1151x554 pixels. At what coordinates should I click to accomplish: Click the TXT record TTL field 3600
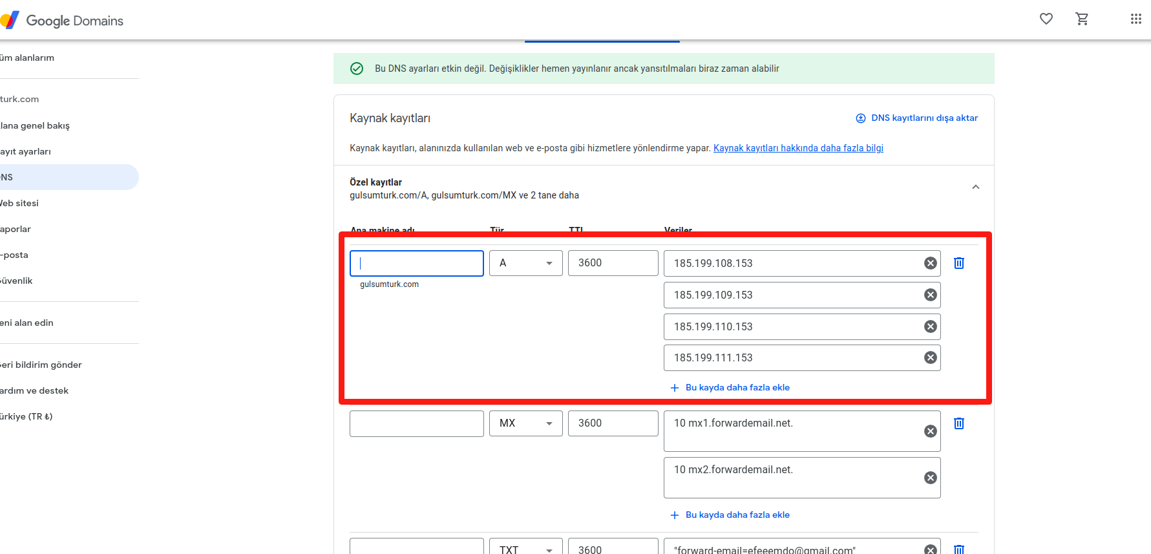point(613,546)
